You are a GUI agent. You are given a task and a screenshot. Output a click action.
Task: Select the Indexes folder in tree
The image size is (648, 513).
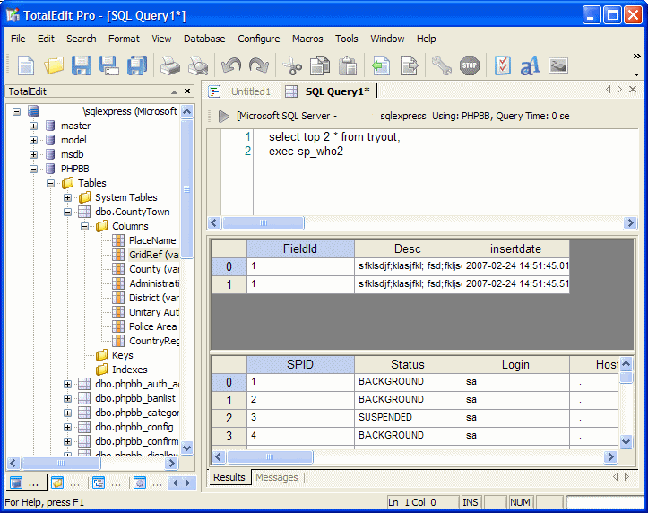(129, 370)
